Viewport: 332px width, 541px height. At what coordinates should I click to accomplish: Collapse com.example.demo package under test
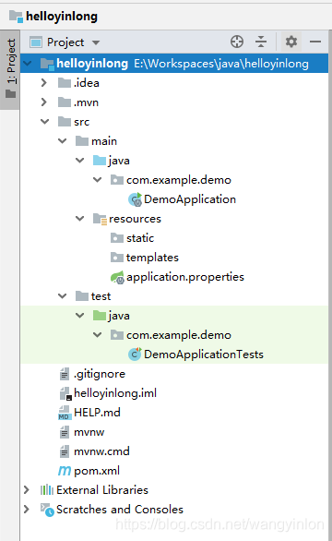[x=98, y=335]
